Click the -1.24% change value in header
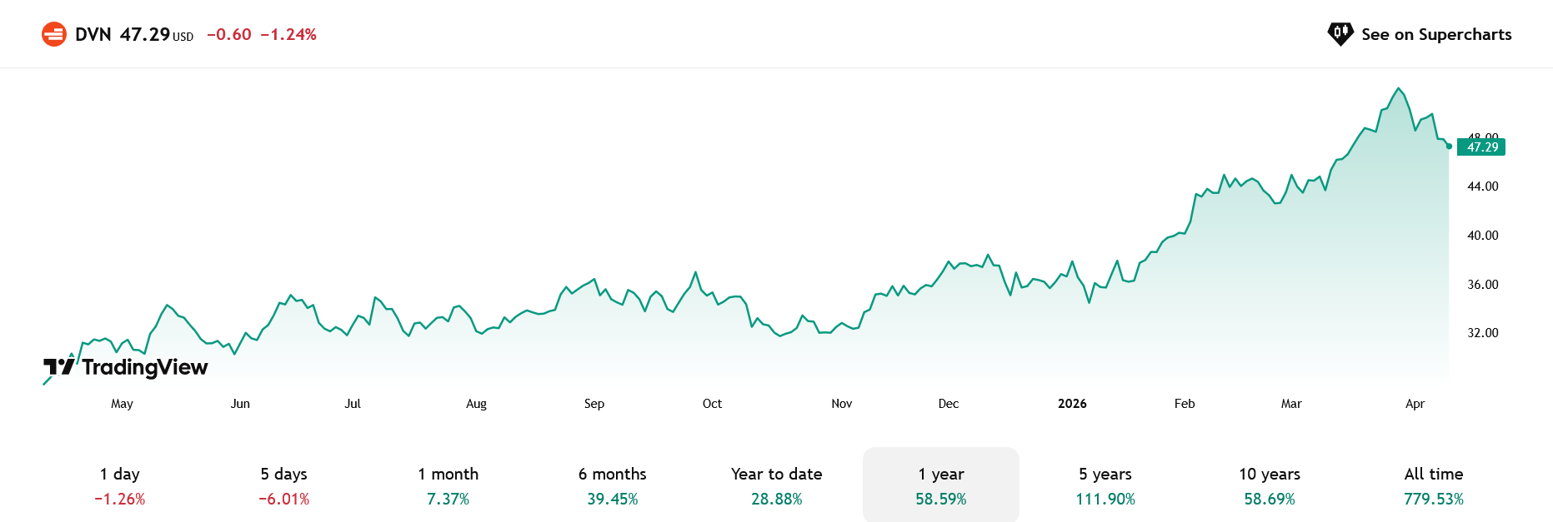Viewport: 1553px width, 522px height. click(288, 34)
